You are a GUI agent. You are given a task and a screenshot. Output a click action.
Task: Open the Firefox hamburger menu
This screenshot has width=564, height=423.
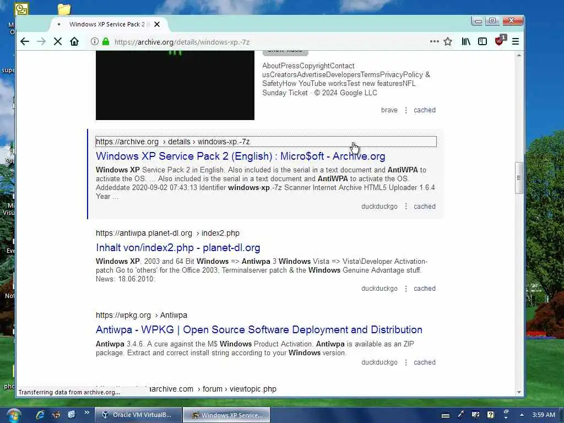(516, 42)
